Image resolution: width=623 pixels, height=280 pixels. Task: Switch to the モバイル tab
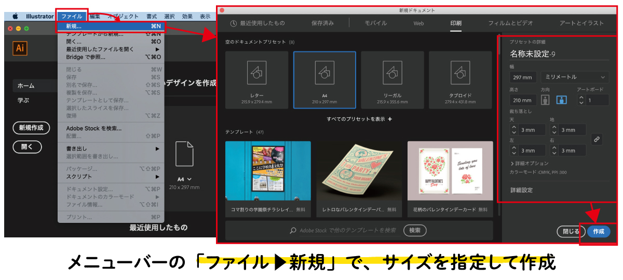375,23
